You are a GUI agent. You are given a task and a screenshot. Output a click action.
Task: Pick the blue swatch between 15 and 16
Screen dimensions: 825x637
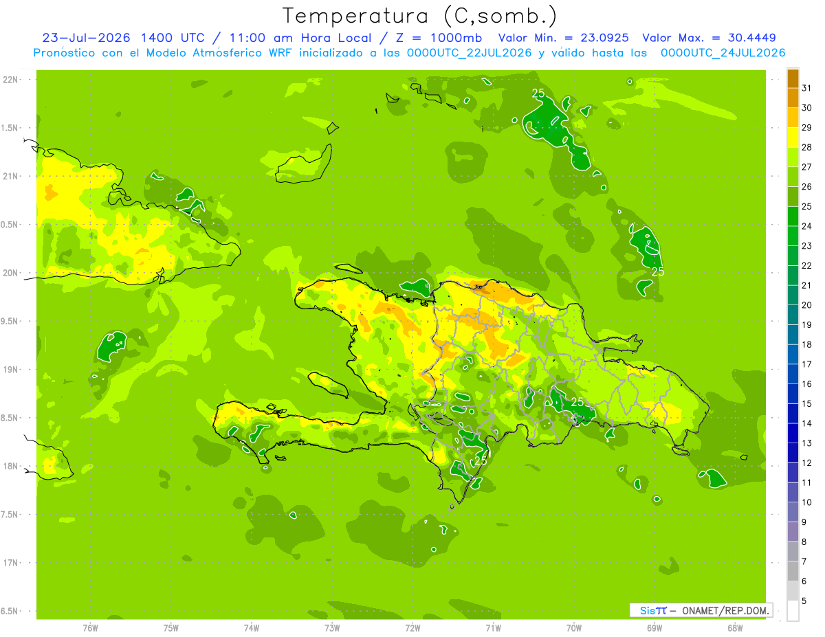(x=793, y=394)
